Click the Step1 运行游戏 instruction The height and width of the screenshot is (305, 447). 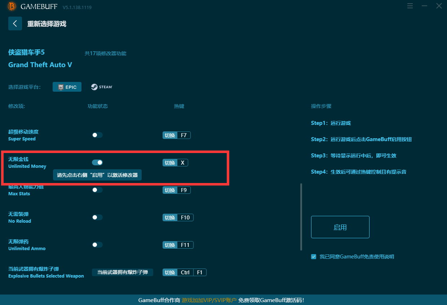tap(331, 123)
